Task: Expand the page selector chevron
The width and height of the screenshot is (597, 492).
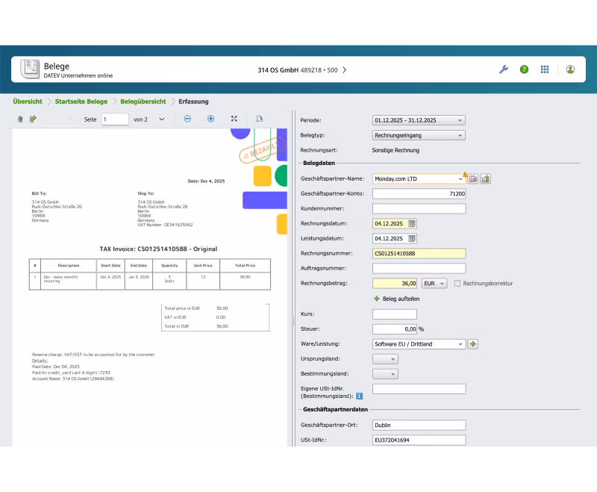Action: [x=162, y=119]
